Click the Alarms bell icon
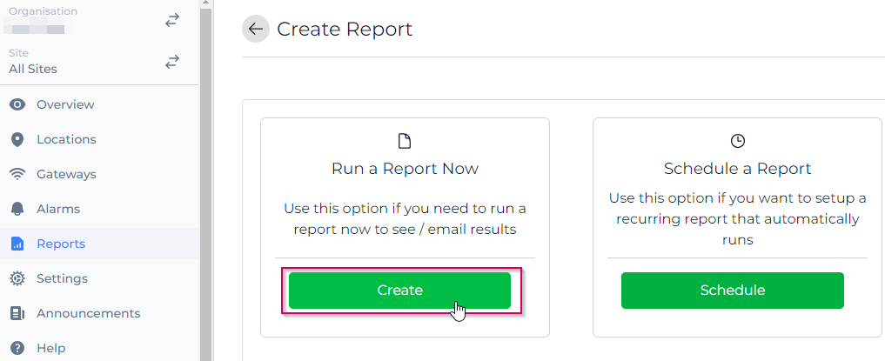The image size is (885, 361). pyautogui.click(x=17, y=209)
